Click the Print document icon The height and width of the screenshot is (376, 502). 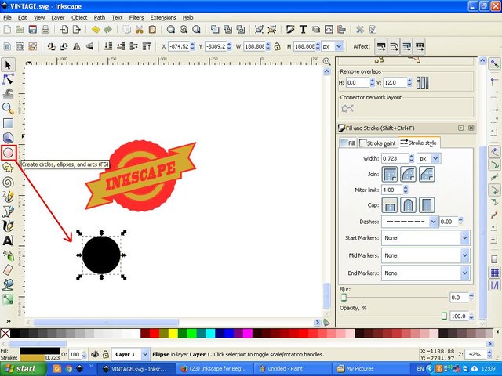[x=45, y=30]
